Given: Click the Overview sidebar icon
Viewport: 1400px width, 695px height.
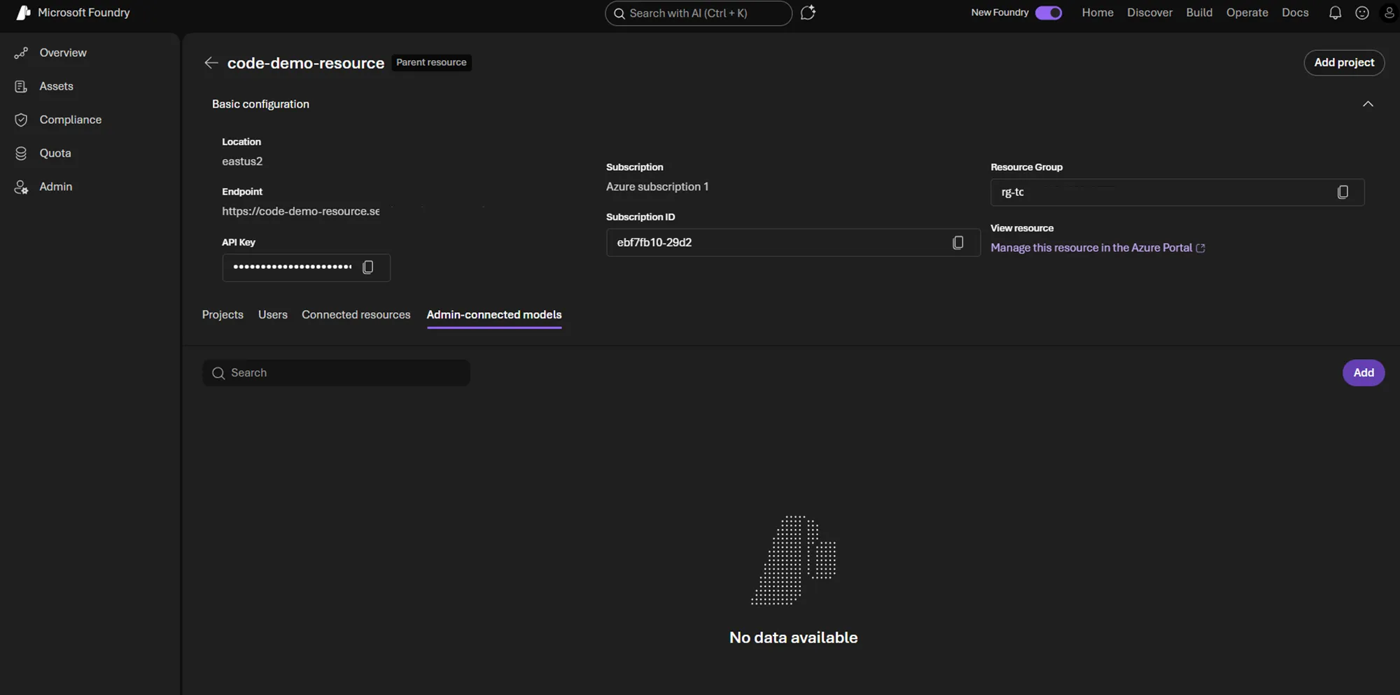Looking at the screenshot, I should (21, 52).
